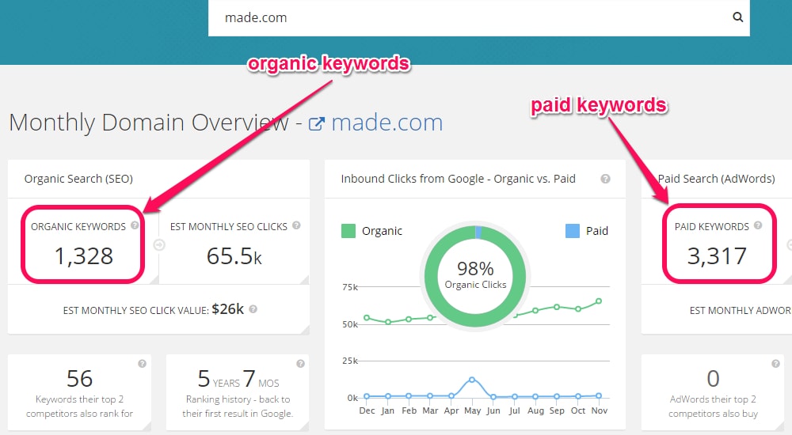Image resolution: width=792 pixels, height=435 pixels.
Task: Open help icon next to SEO Click Value
Action: (253, 308)
